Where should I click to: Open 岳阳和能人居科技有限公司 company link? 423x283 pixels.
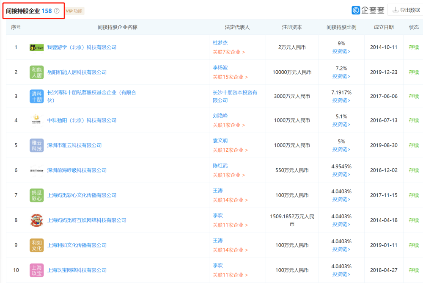pyautogui.click(x=77, y=72)
